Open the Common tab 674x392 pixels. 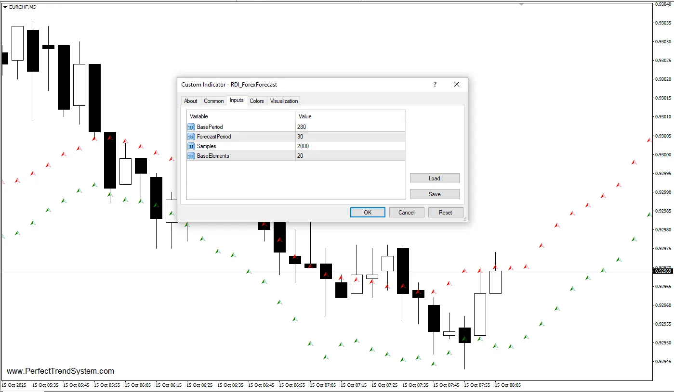tap(213, 101)
